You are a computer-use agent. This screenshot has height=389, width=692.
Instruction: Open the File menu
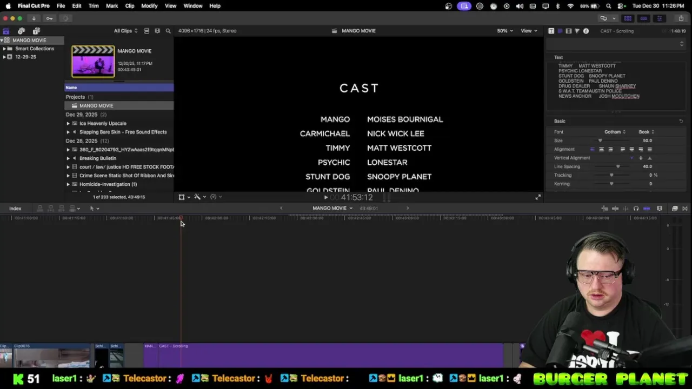click(61, 6)
